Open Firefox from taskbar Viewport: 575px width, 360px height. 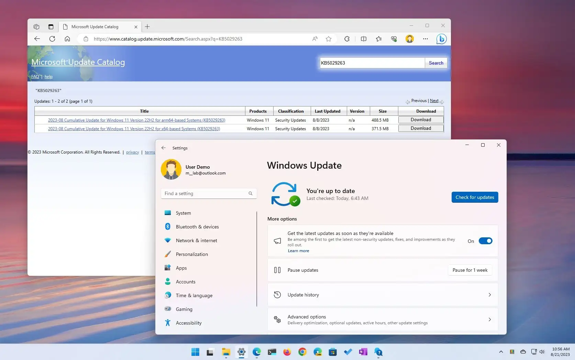[287, 352]
